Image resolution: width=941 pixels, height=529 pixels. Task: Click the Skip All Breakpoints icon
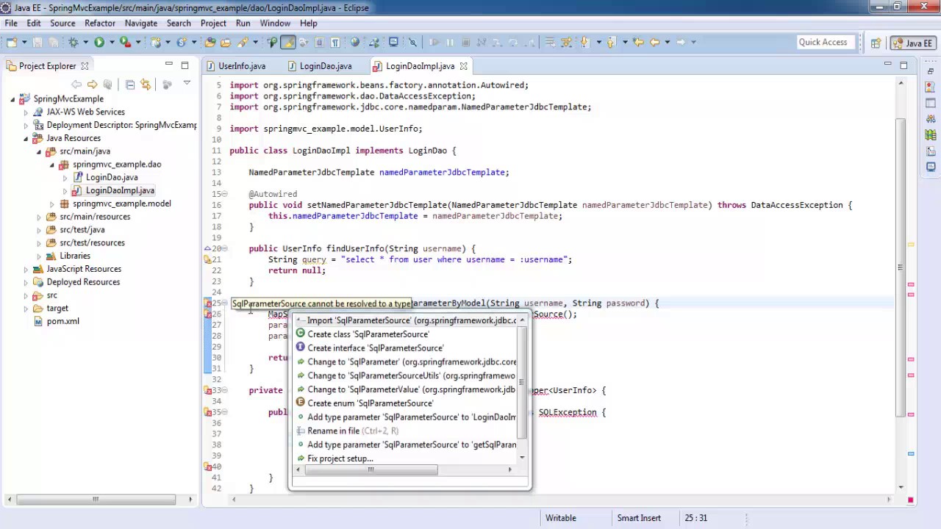tap(412, 43)
